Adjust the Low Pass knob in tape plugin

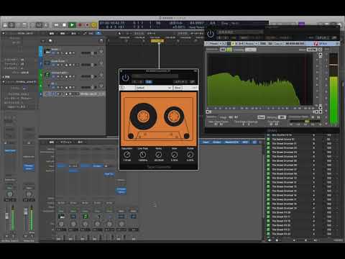143,155
